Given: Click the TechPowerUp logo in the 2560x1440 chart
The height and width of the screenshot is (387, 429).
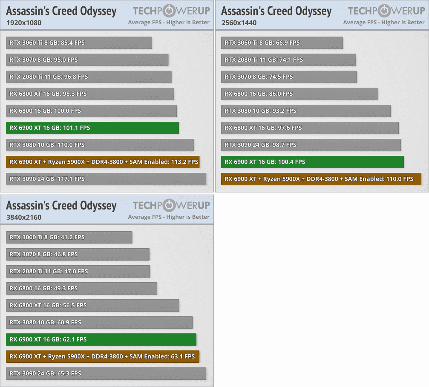Looking at the screenshot, I should (386, 11).
